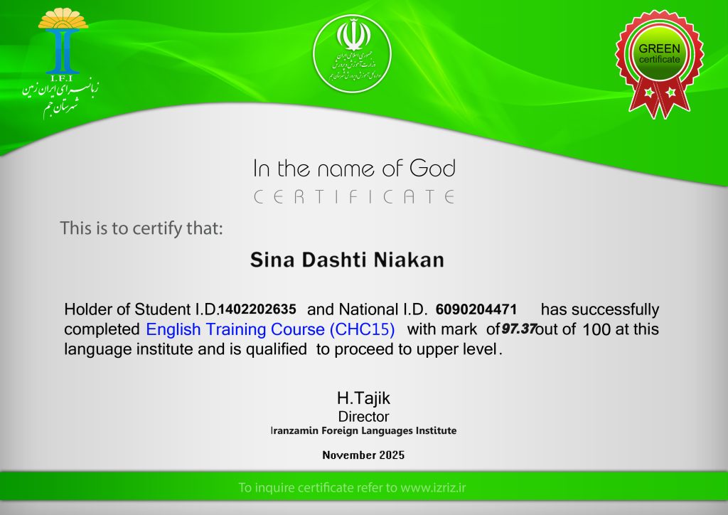Click the Student I.D. number 1402202635
This screenshot has height=515, width=728.
click(257, 309)
